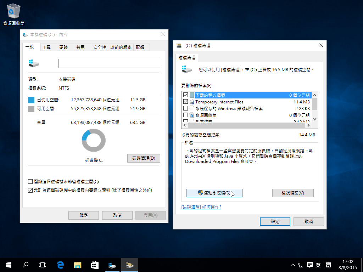Select 下載的程式檔案 row text

pos(210,95)
